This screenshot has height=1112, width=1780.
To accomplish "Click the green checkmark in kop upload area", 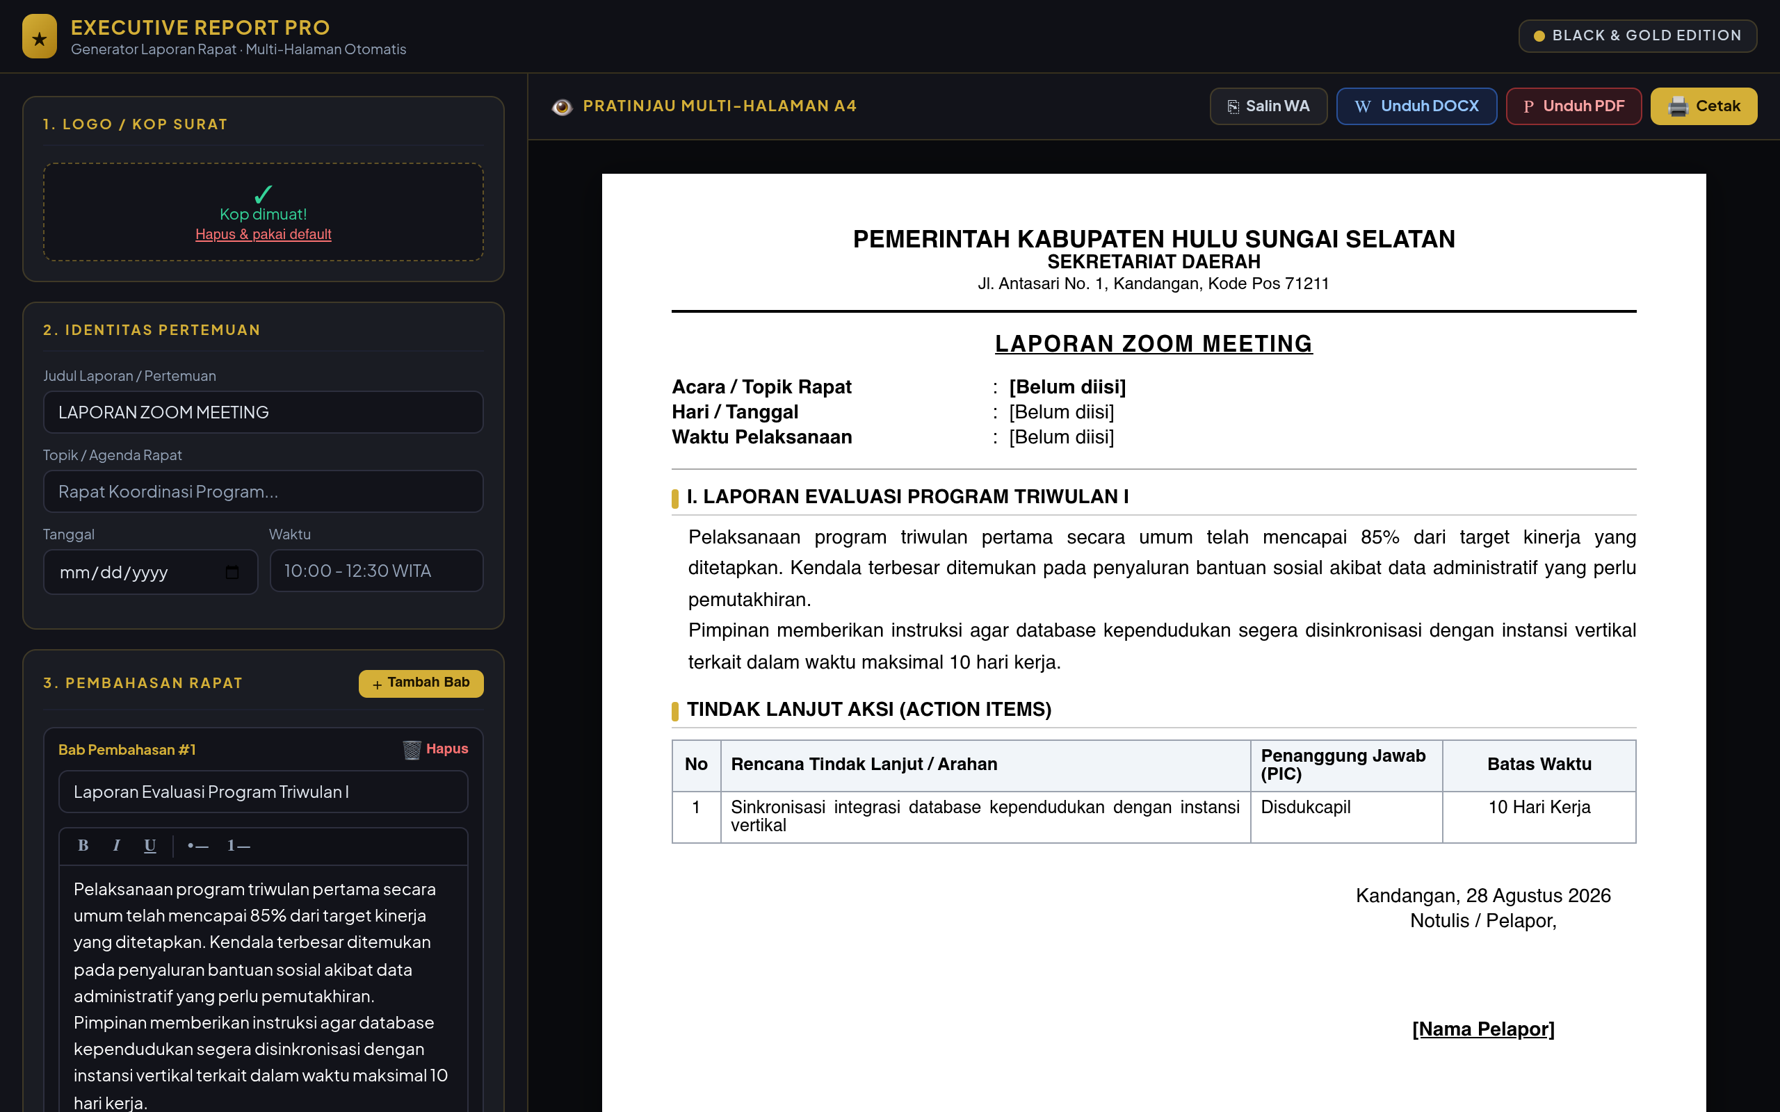I will click(x=264, y=194).
